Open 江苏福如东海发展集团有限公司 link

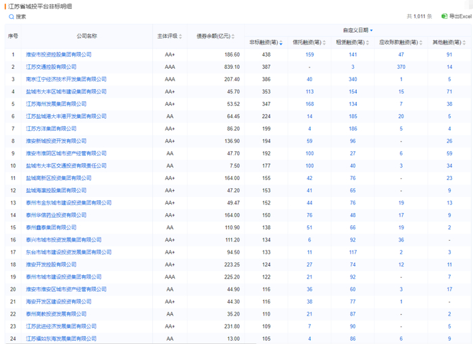click(61, 339)
